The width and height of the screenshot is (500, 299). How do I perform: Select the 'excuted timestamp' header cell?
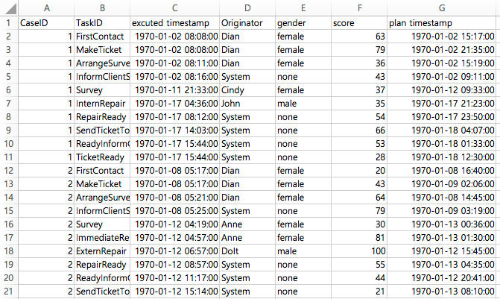point(174,22)
